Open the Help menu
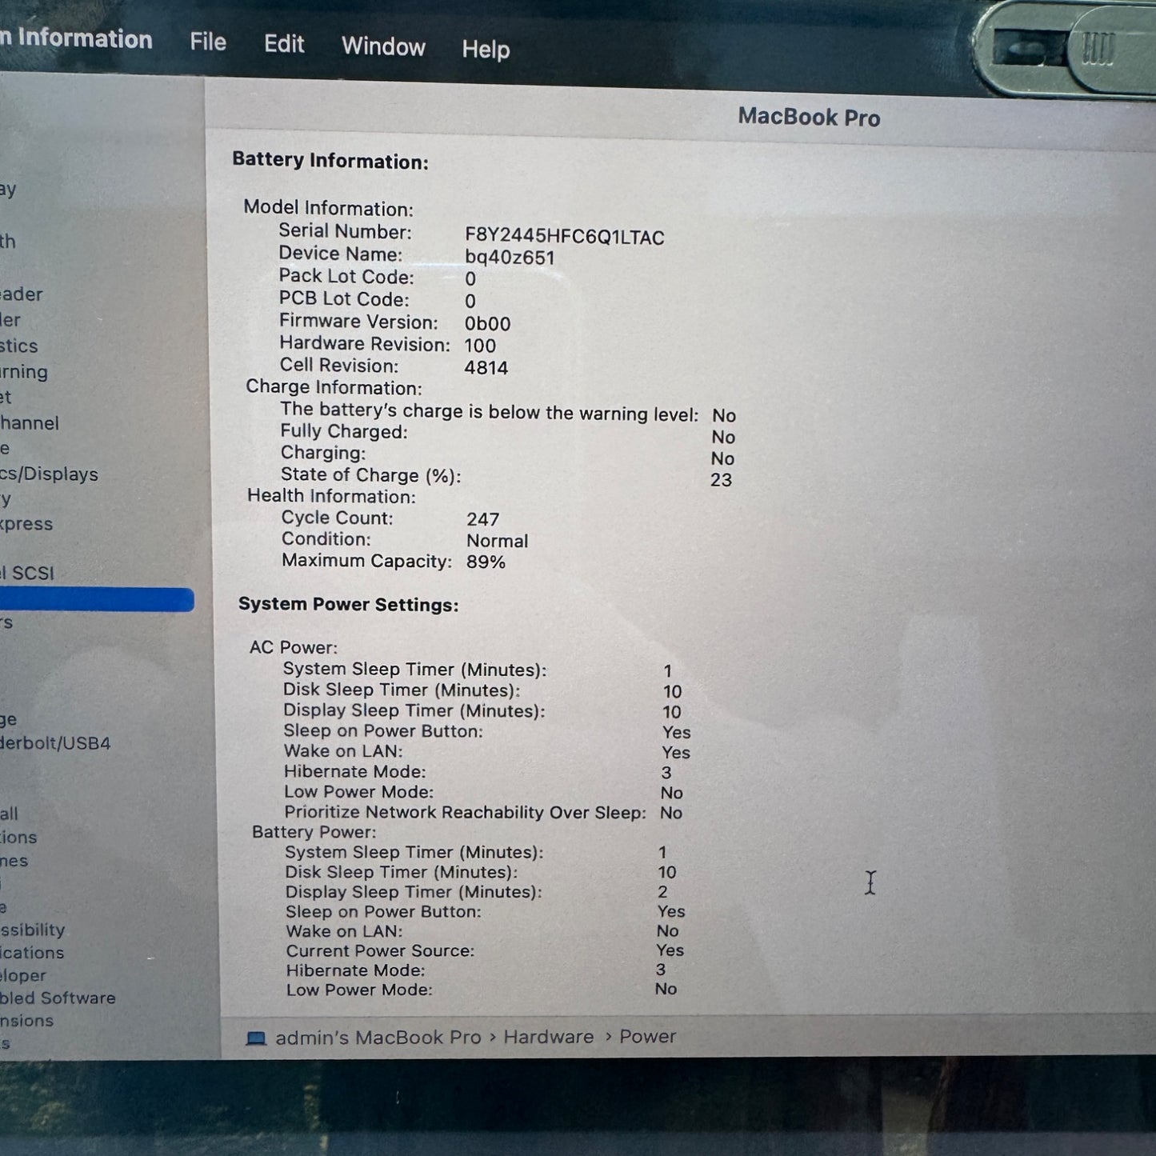 (x=486, y=50)
